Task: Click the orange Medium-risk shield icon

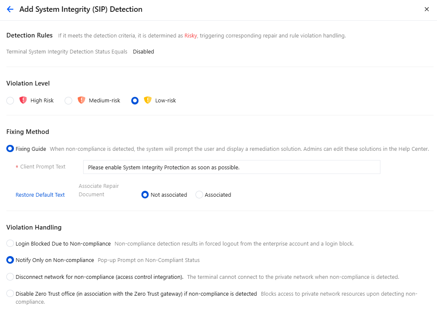Action: tap(81, 100)
